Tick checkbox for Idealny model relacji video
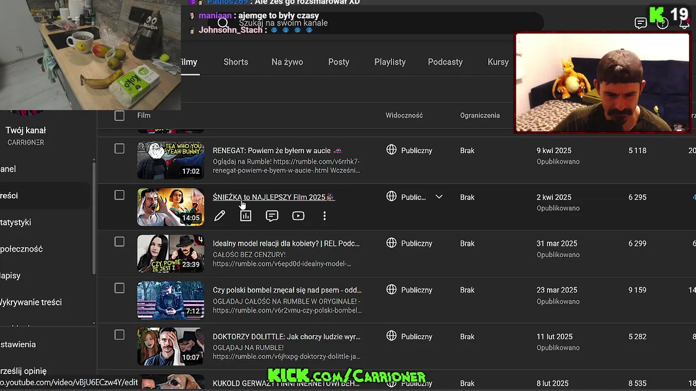The height and width of the screenshot is (391, 696). [x=120, y=242]
